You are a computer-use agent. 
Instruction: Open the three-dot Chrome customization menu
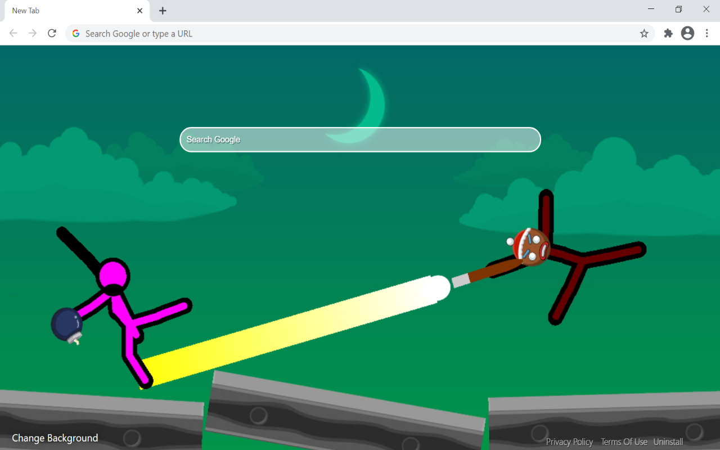tap(707, 33)
